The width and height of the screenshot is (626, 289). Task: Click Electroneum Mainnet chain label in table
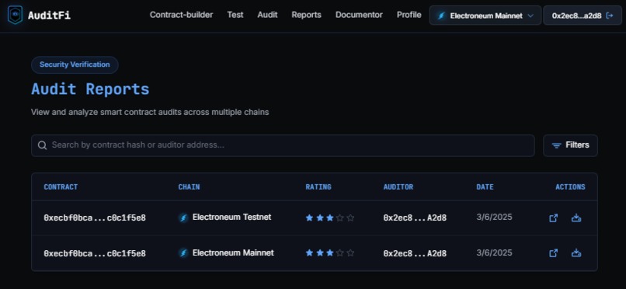pyautogui.click(x=233, y=252)
